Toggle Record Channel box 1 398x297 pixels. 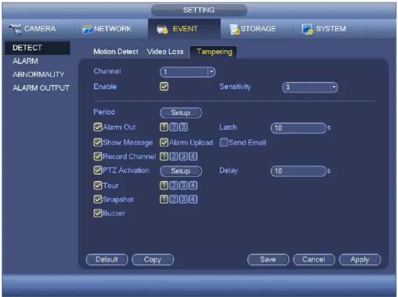click(164, 157)
